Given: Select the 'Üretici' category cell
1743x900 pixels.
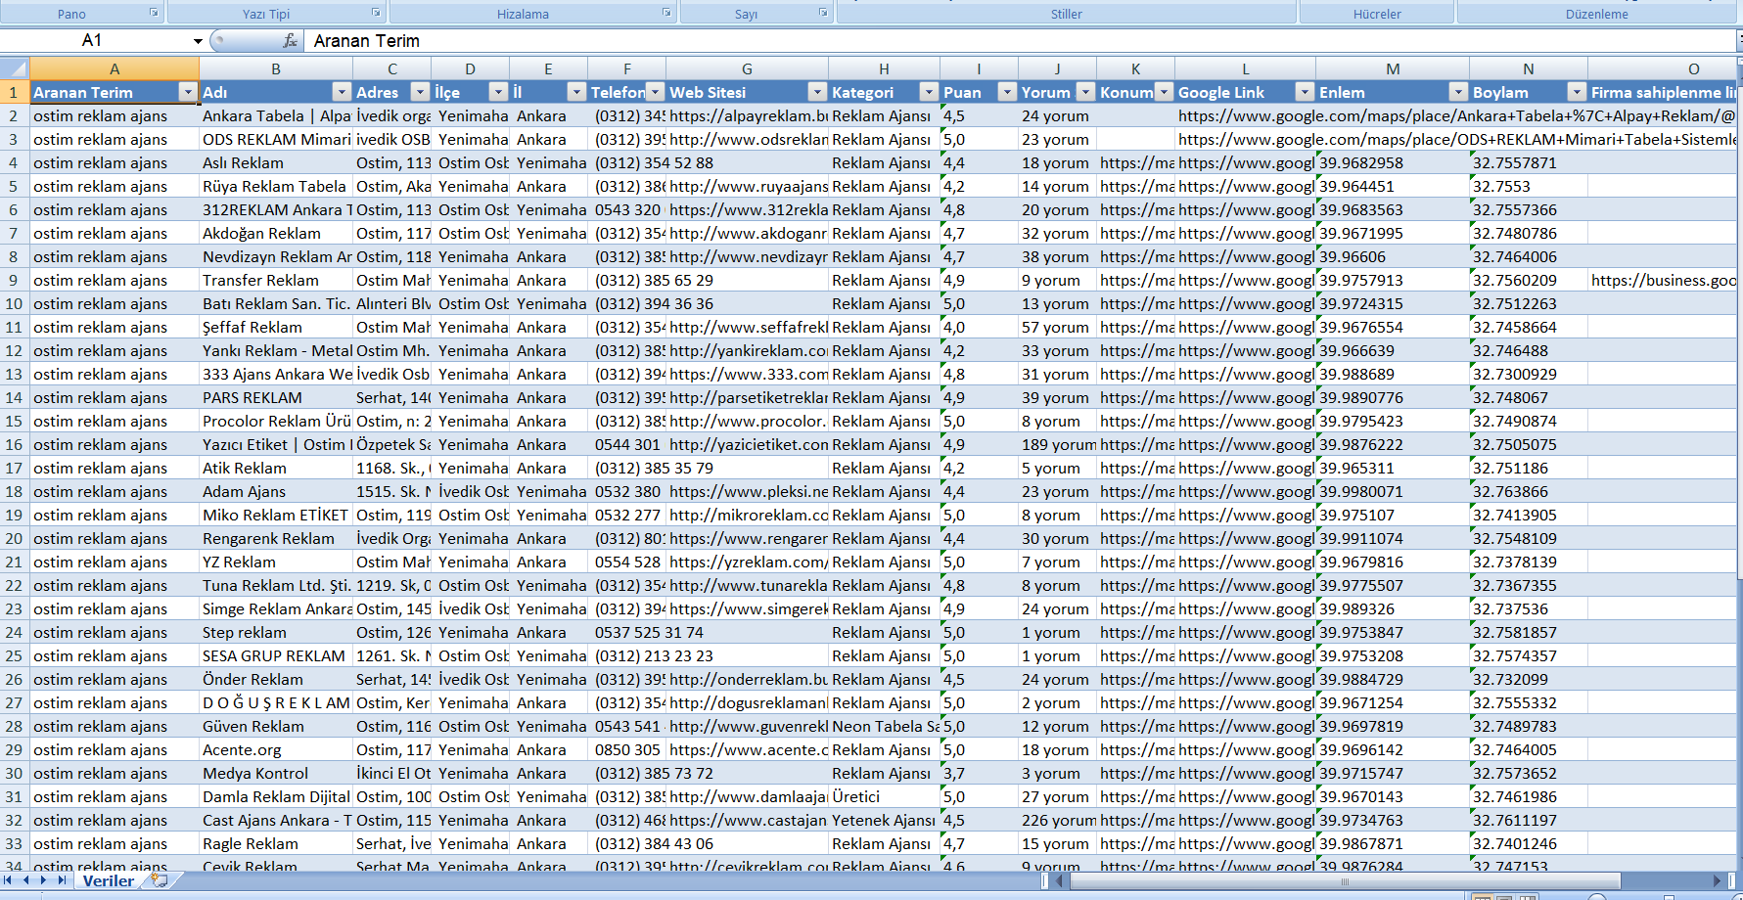Looking at the screenshot, I should (x=884, y=796).
